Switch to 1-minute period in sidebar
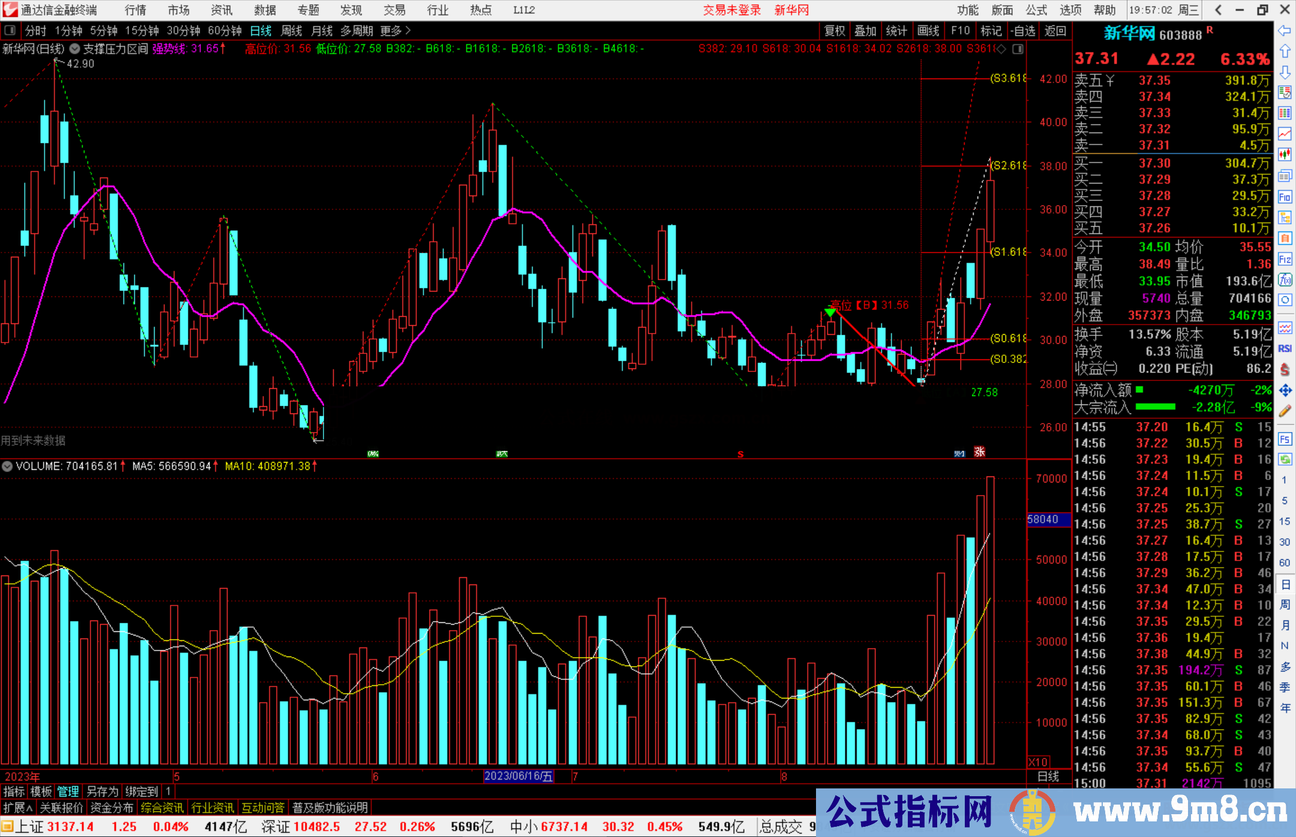 tap(1285, 480)
